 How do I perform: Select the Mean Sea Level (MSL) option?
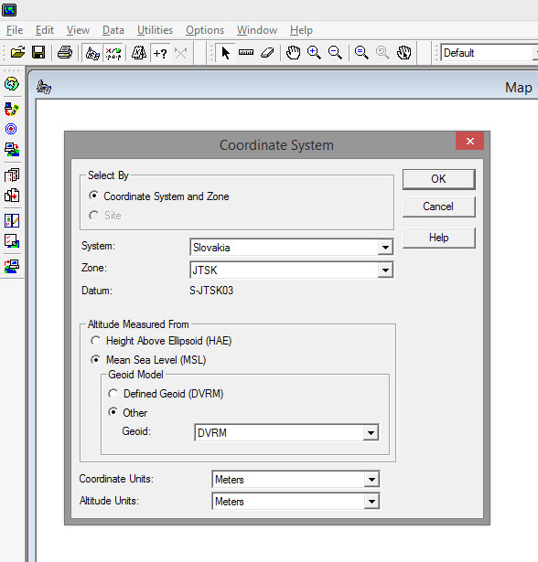point(148,359)
